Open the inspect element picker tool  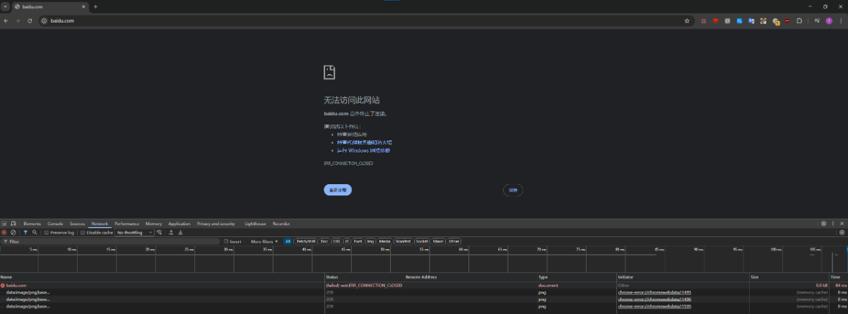point(4,224)
